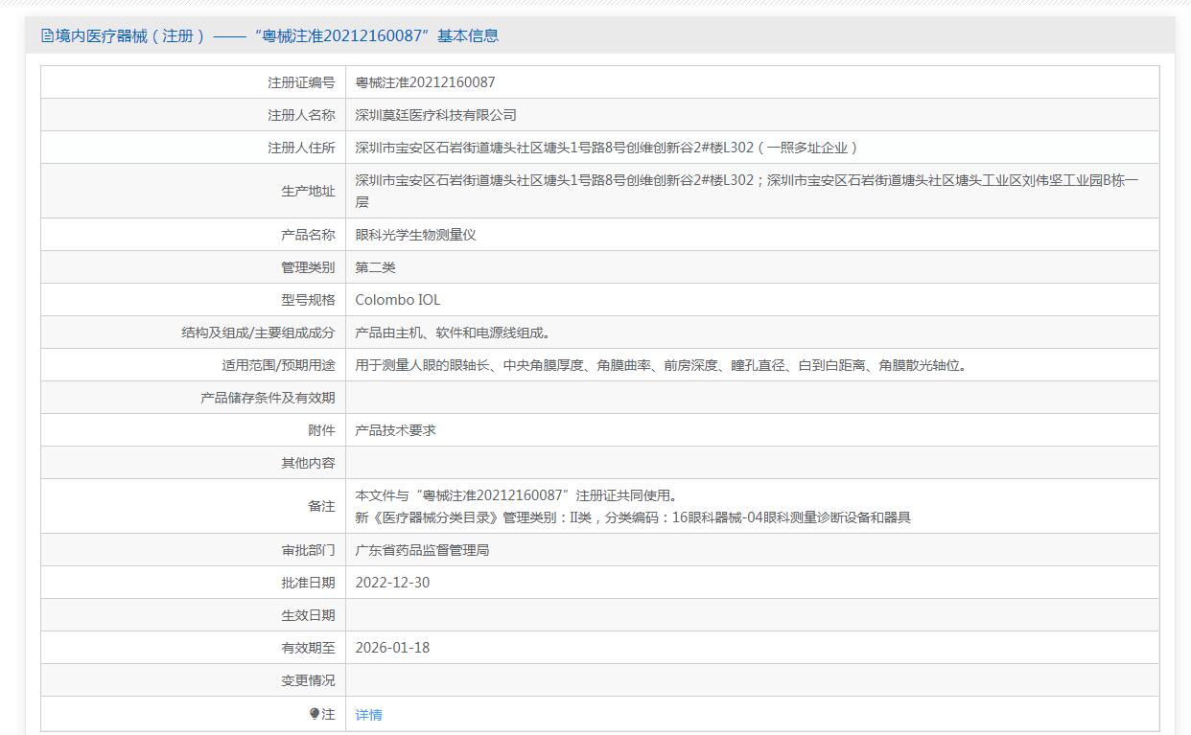Viewport: 1191px width, 735px height.
Task: Click the classification code line 16眼科器械-04
Action: [x=633, y=517]
